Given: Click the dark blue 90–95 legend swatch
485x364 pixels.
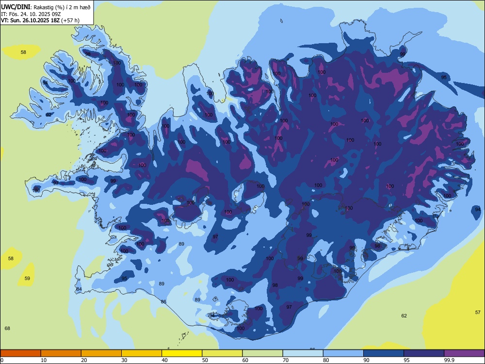Looking at the screenshot, I should [384, 353].
